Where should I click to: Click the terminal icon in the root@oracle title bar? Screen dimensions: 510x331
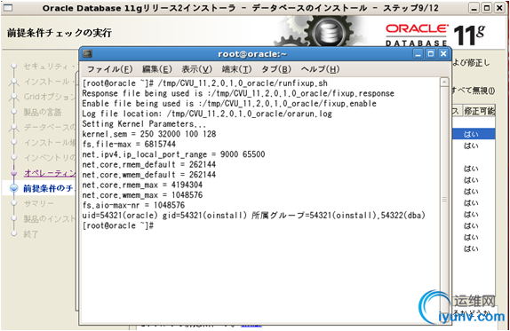pos(87,53)
